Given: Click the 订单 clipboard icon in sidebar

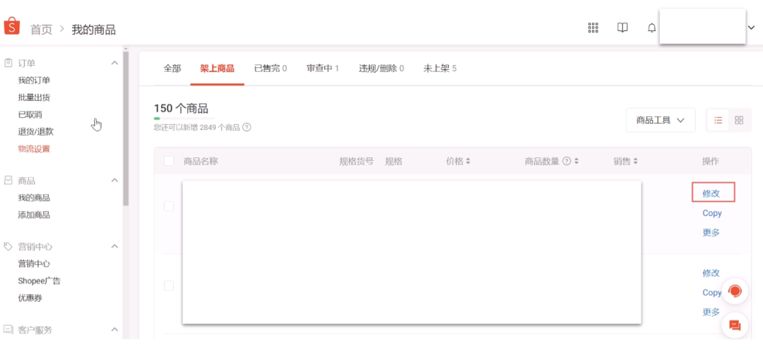Looking at the screenshot, I should 8,63.
